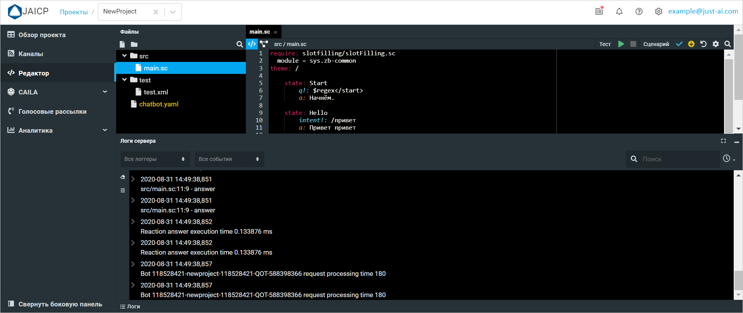Open test.xml file
743x313 pixels.
coord(156,92)
